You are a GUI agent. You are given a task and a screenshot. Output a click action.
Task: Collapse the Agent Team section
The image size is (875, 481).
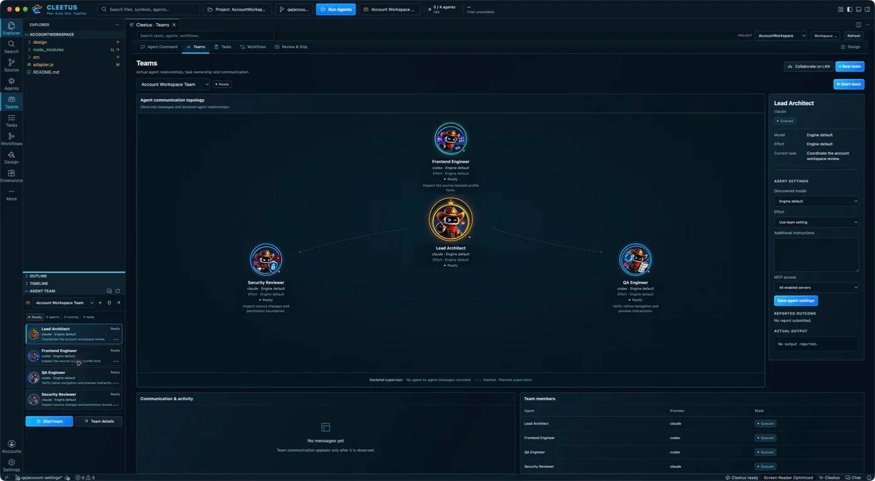(x=42, y=291)
